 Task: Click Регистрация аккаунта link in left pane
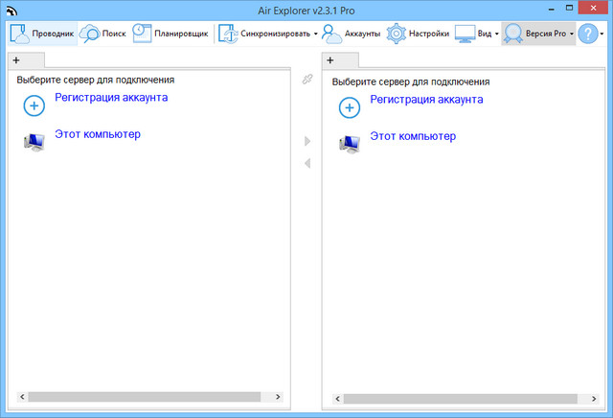coord(111,98)
